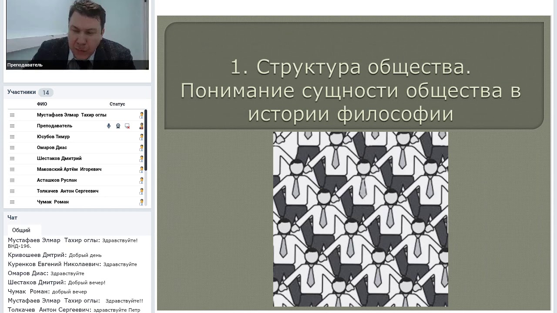Image resolution: width=557 pixels, height=313 pixels.
Task: Click participants count badge 14
Action: [46, 93]
